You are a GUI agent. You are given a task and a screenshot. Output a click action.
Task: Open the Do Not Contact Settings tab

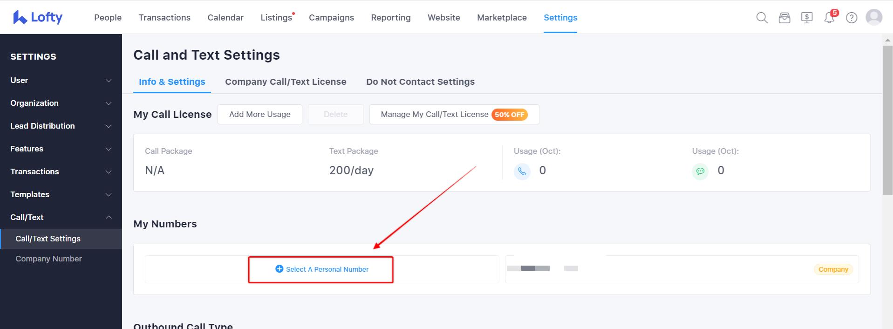pyautogui.click(x=420, y=82)
